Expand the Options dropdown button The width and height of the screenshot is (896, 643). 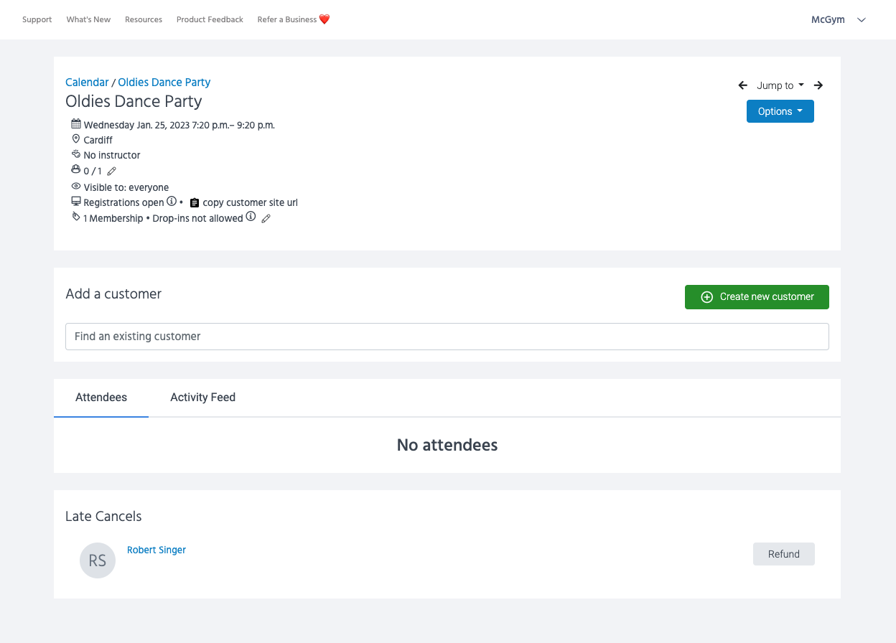(780, 111)
